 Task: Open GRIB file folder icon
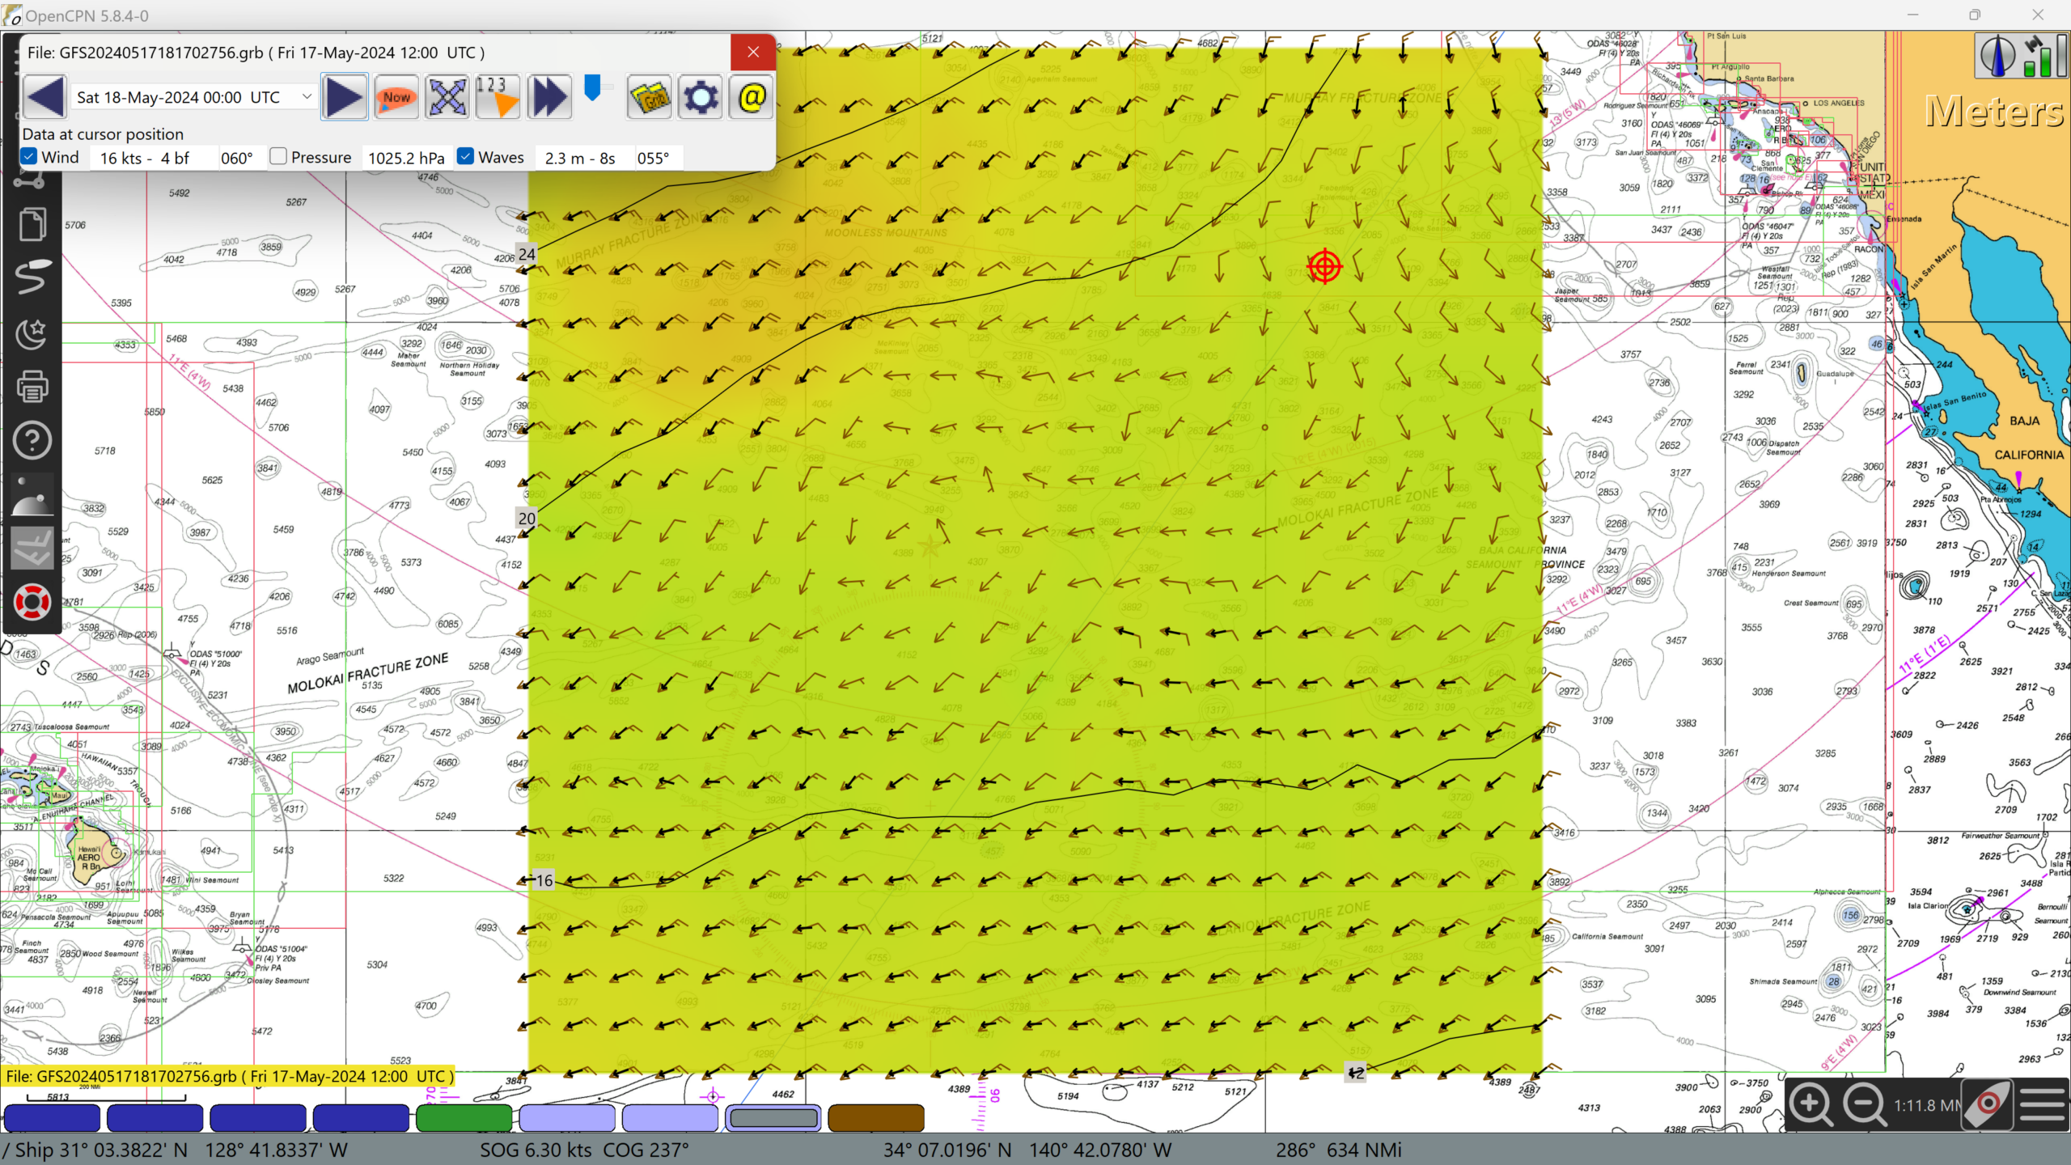649,97
